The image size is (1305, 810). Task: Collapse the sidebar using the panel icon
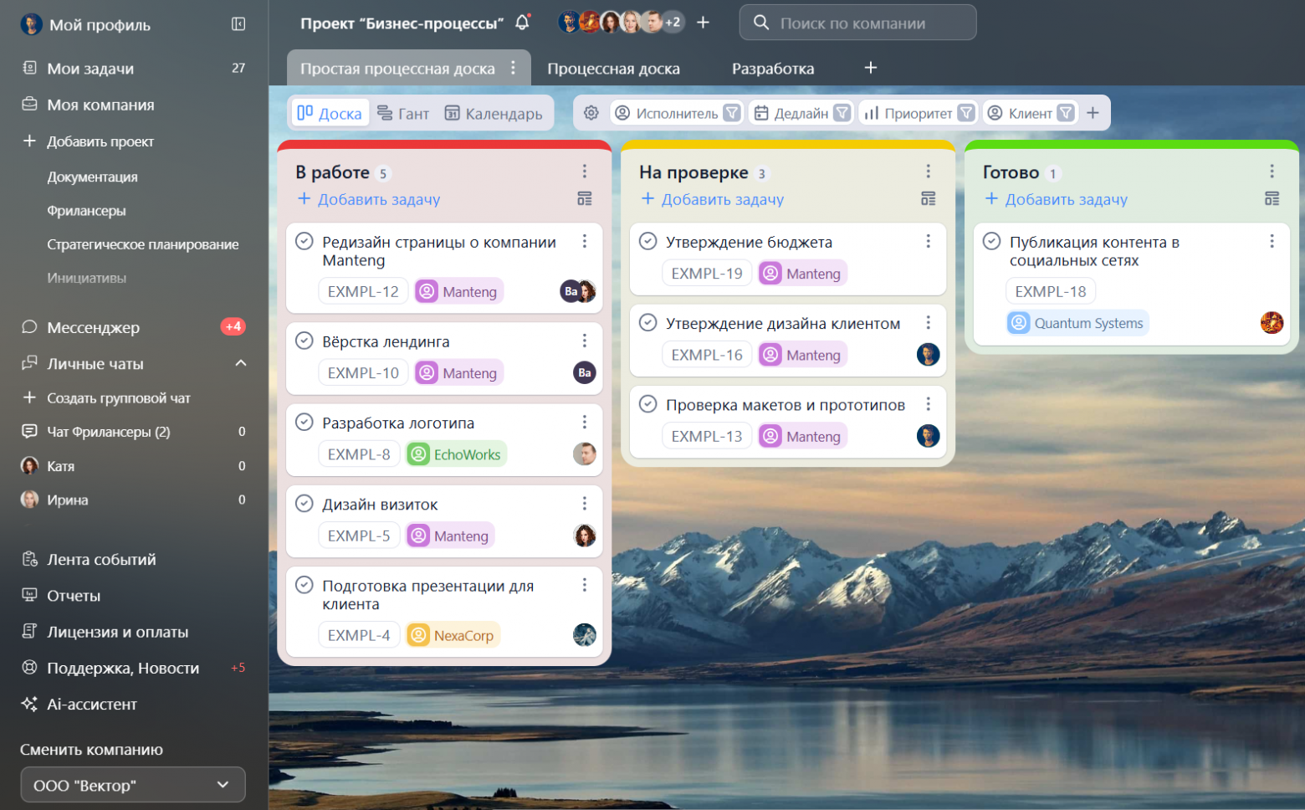[238, 24]
